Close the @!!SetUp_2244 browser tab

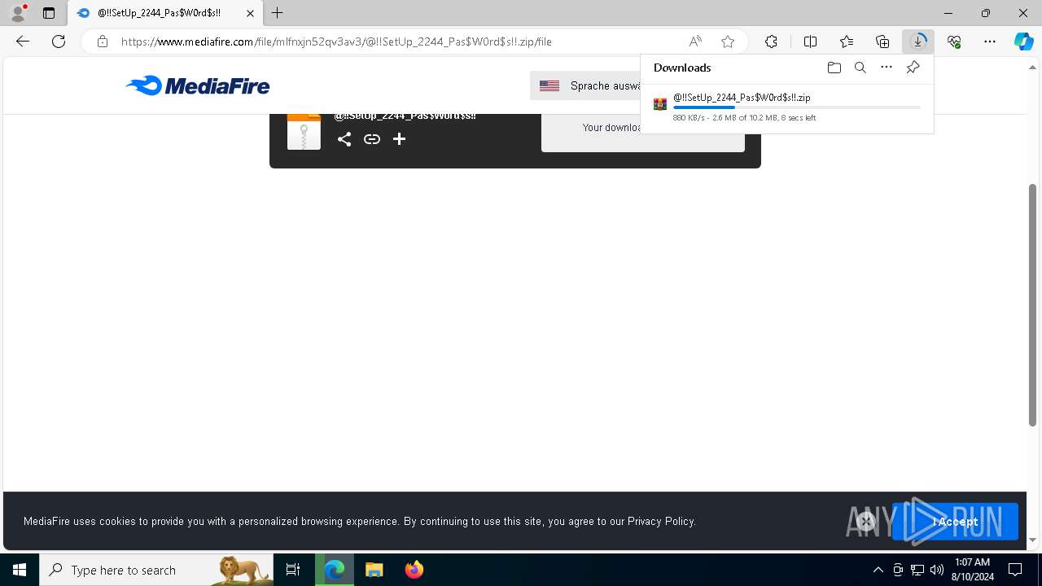pyautogui.click(x=250, y=13)
